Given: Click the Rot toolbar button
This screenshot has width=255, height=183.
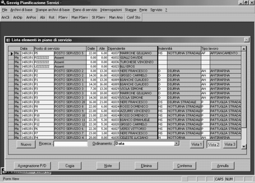Looking at the screenshot, I should (52, 17).
